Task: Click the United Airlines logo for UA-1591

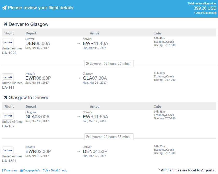Action: pyautogui.click(x=8, y=150)
